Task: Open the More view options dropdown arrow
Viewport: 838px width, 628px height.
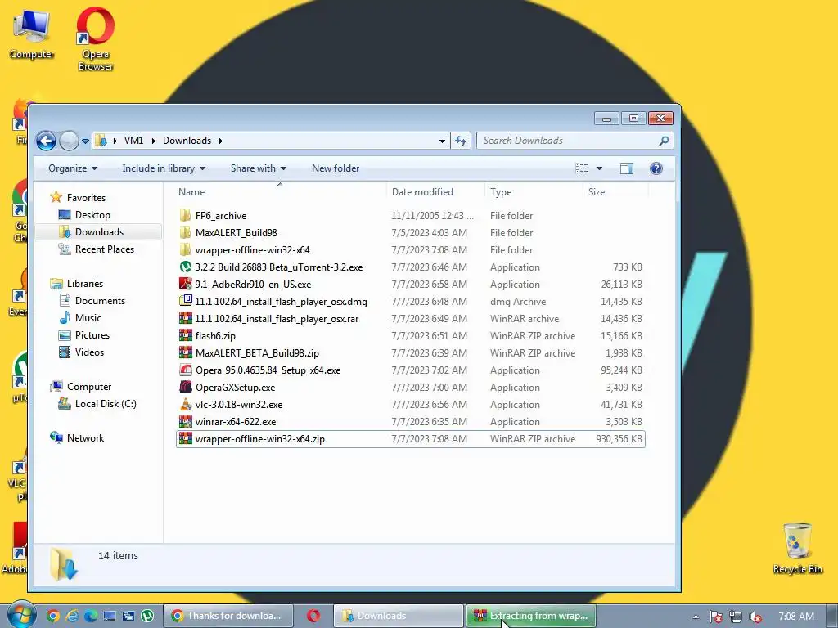Action: (x=599, y=168)
